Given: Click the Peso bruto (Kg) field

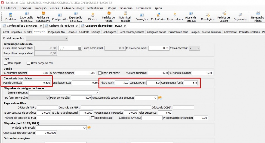Looking at the screenshot, I should point(37,83).
